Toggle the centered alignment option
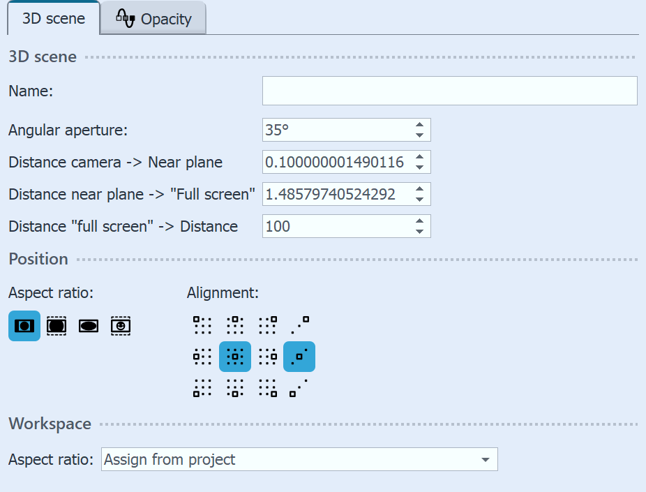Image resolution: width=646 pixels, height=492 pixels. point(235,357)
